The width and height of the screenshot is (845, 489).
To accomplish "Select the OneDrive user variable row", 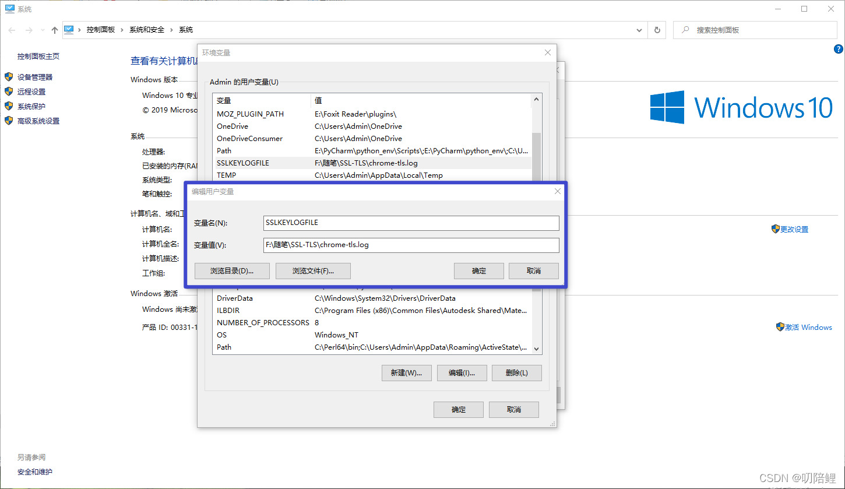I will (372, 126).
